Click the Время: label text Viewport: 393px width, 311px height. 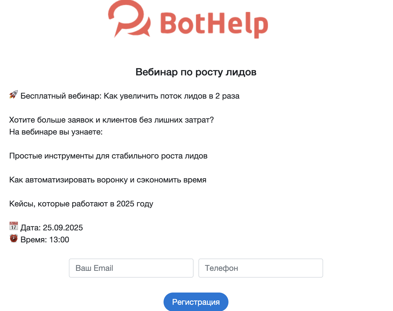coord(34,240)
